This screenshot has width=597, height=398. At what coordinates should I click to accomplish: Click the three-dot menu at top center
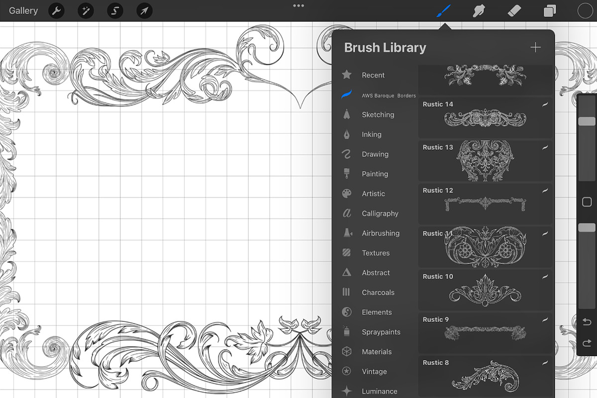[298, 5]
